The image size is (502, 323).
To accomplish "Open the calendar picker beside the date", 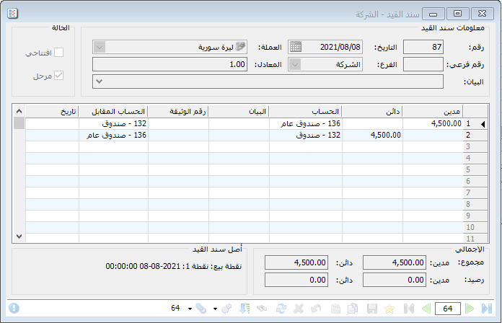I will (x=296, y=47).
